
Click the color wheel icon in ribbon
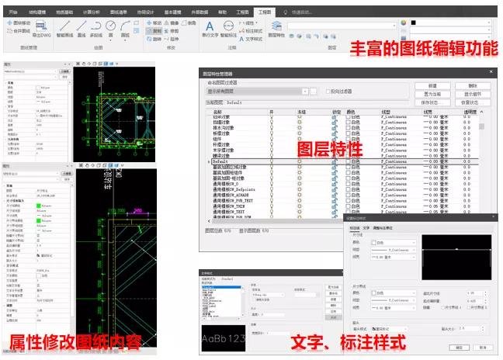point(404,22)
